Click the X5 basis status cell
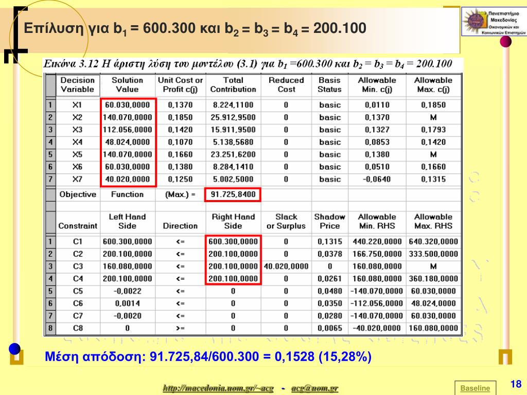 point(330,154)
